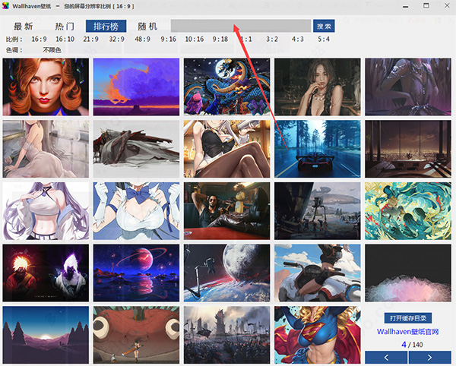Click the Wallhaven app icon in title bar

(x=6, y=5)
